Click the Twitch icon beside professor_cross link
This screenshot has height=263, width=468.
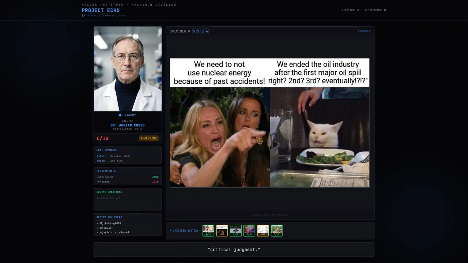83,15
